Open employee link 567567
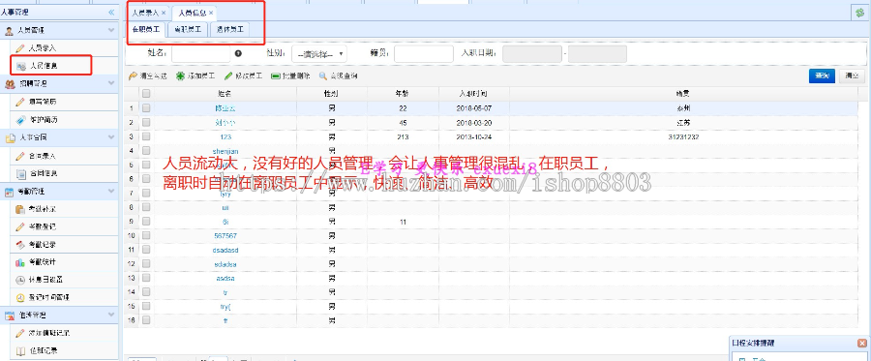871x361 pixels. (225, 235)
